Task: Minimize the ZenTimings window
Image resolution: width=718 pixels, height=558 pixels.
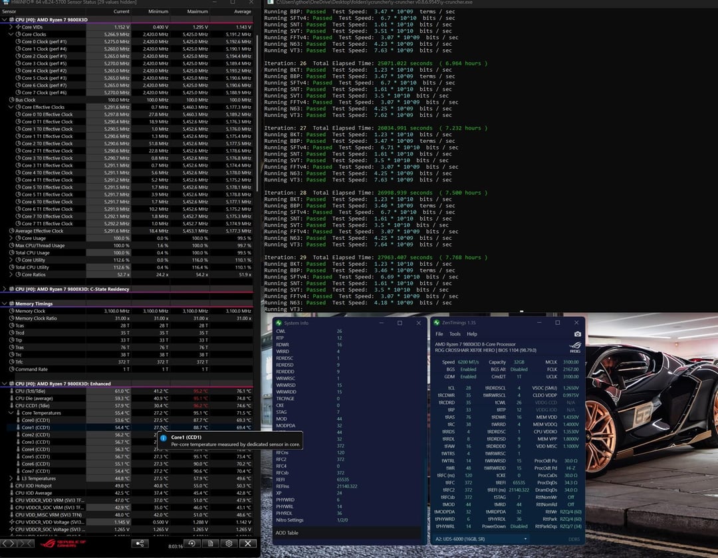Action: tap(539, 322)
